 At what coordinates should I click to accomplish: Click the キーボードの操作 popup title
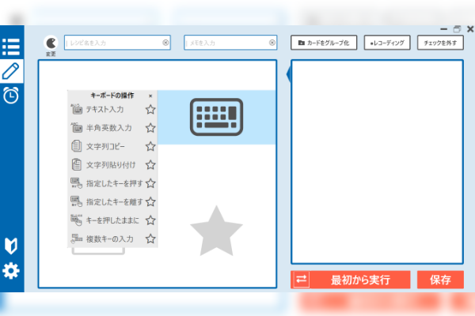(112, 96)
